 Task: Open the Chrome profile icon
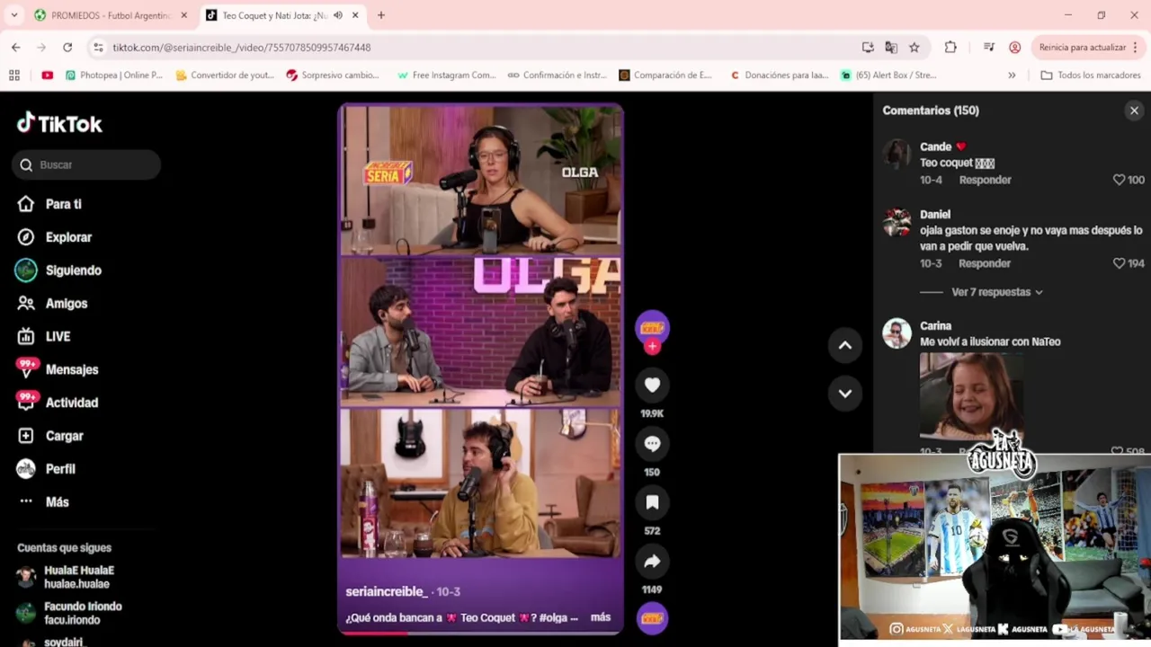point(1015,48)
